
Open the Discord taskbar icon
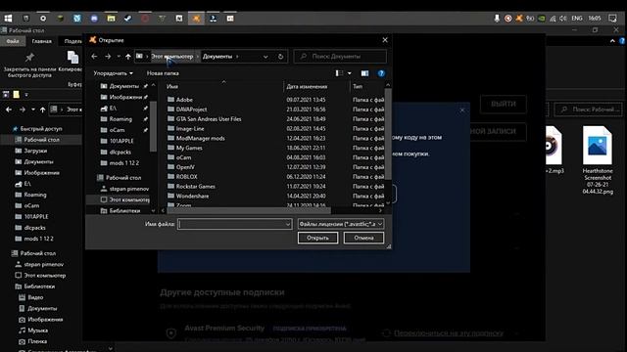(x=94, y=19)
